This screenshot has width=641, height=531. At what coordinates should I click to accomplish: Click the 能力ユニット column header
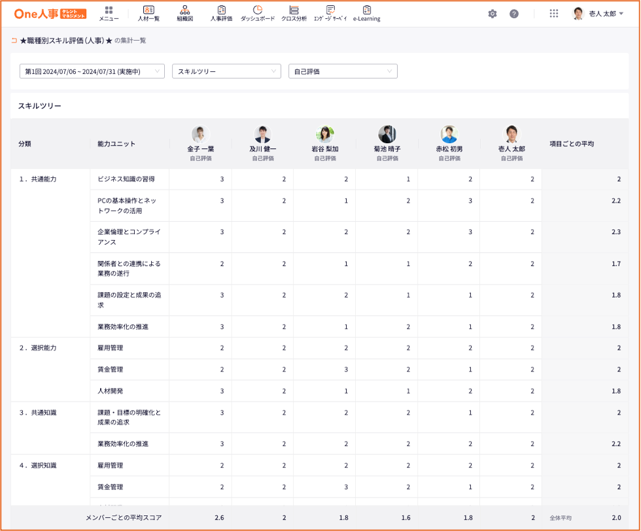[x=116, y=144]
